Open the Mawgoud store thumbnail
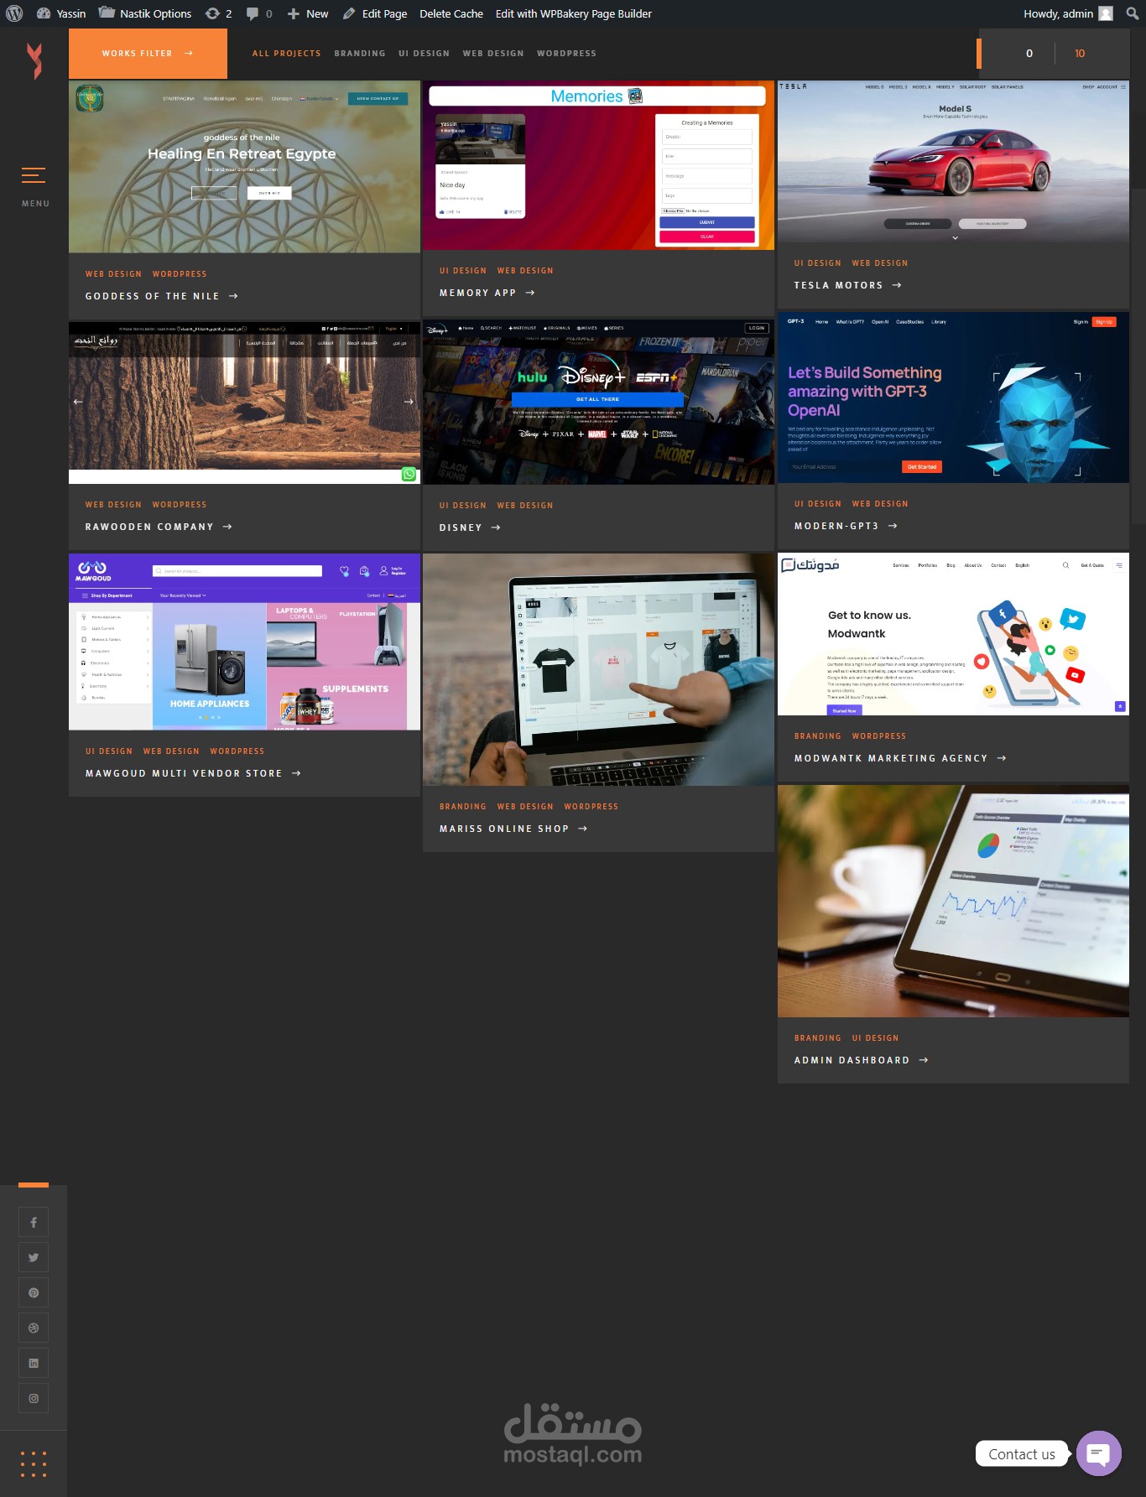The image size is (1146, 1497). tap(244, 642)
